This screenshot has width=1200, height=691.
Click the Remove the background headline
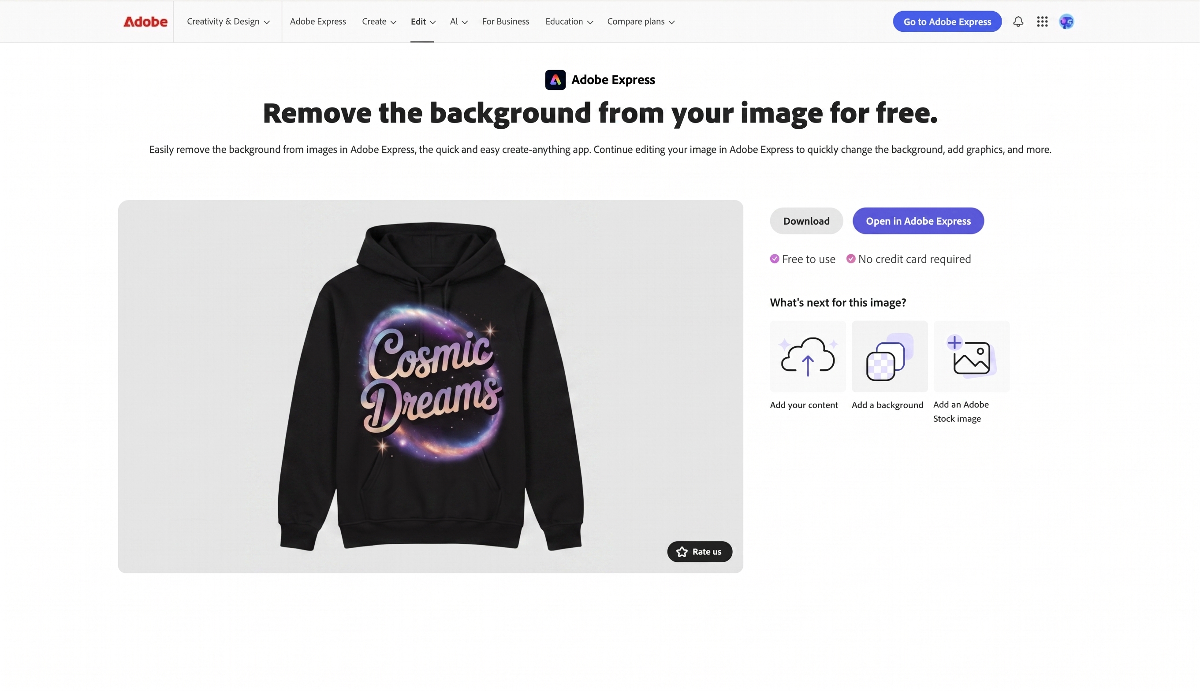(x=600, y=113)
